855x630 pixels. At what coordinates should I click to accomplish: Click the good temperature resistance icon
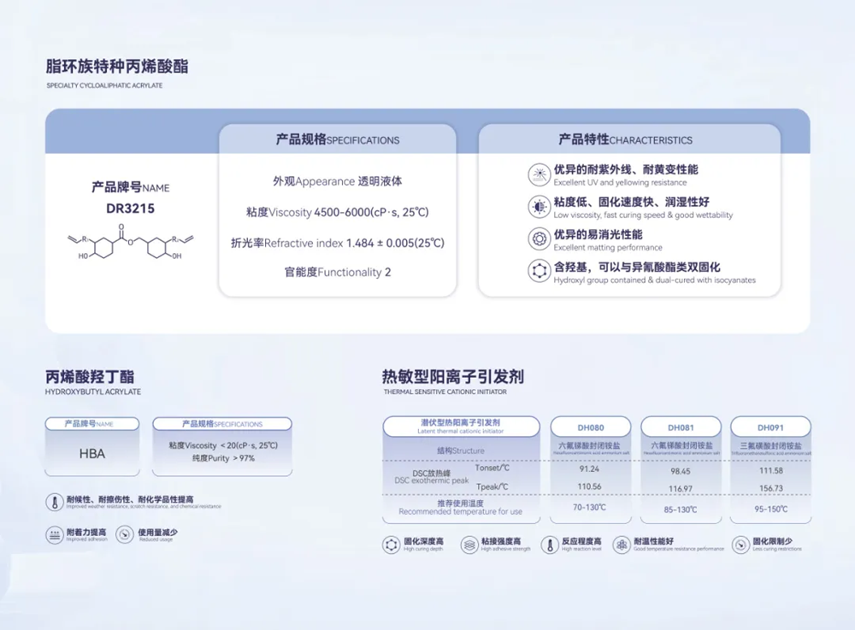622,545
